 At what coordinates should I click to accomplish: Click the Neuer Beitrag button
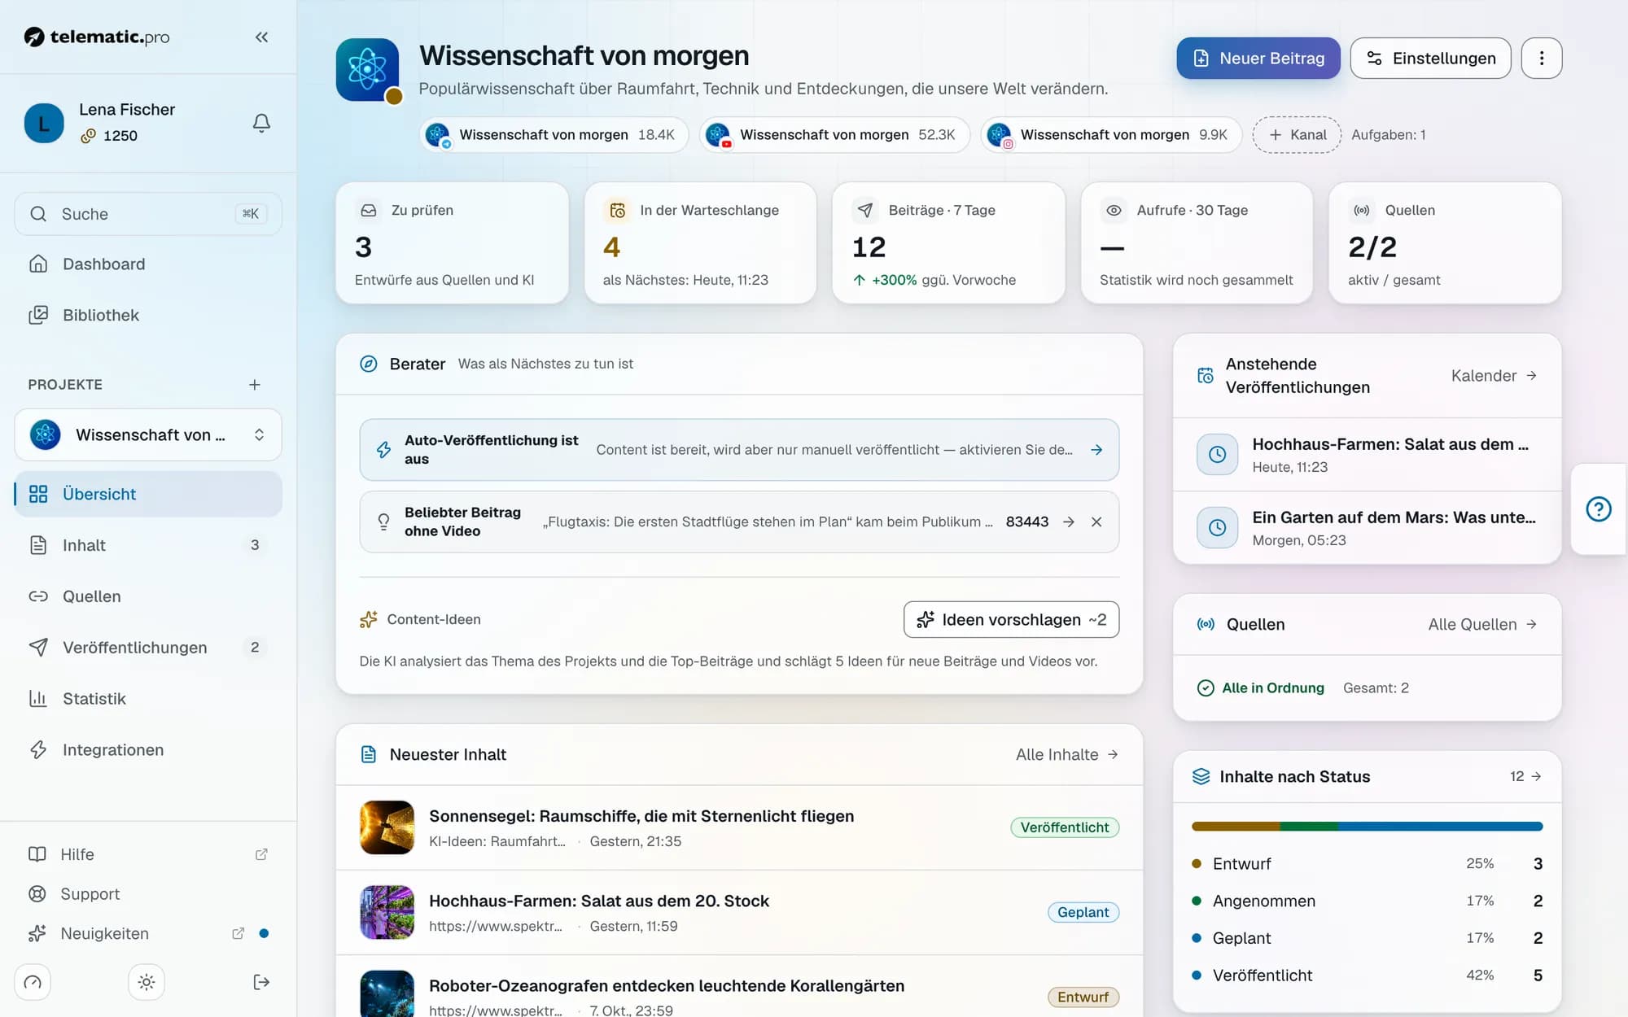[x=1258, y=58]
